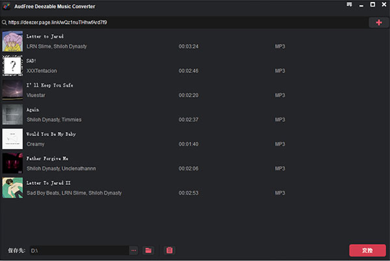Click the song title SAD!
This screenshot has width=390, height=261.
[31, 61]
